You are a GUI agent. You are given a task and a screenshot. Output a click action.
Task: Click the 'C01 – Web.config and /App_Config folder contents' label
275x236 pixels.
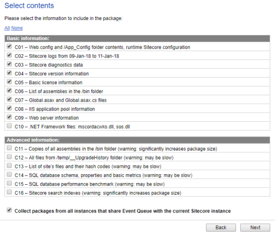(102, 47)
